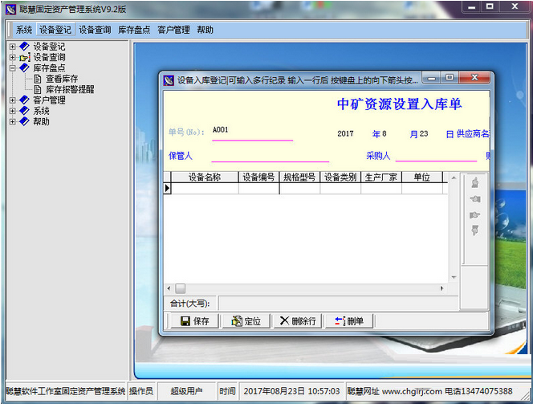This screenshot has height=404, width=533.
Task: Click the 设备类别 column header
Action: click(340, 178)
